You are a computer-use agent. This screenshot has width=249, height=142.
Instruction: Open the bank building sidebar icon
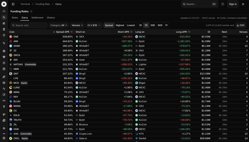point(4,29)
